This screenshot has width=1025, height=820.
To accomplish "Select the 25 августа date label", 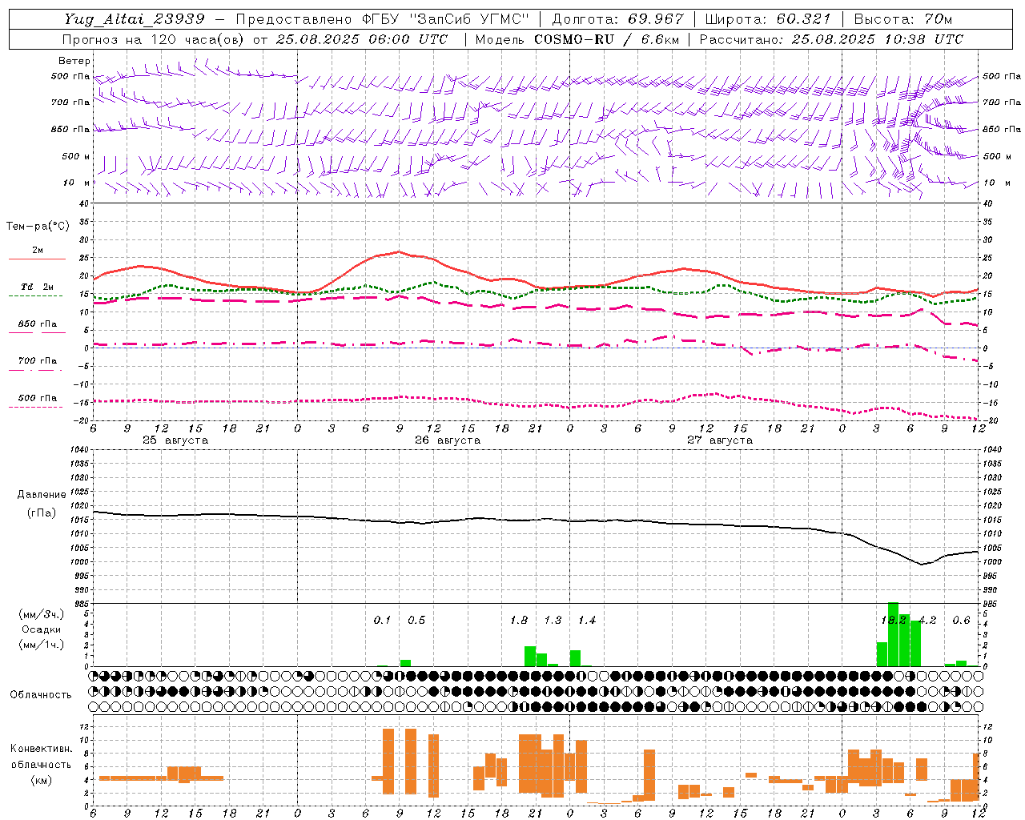I will (175, 440).
